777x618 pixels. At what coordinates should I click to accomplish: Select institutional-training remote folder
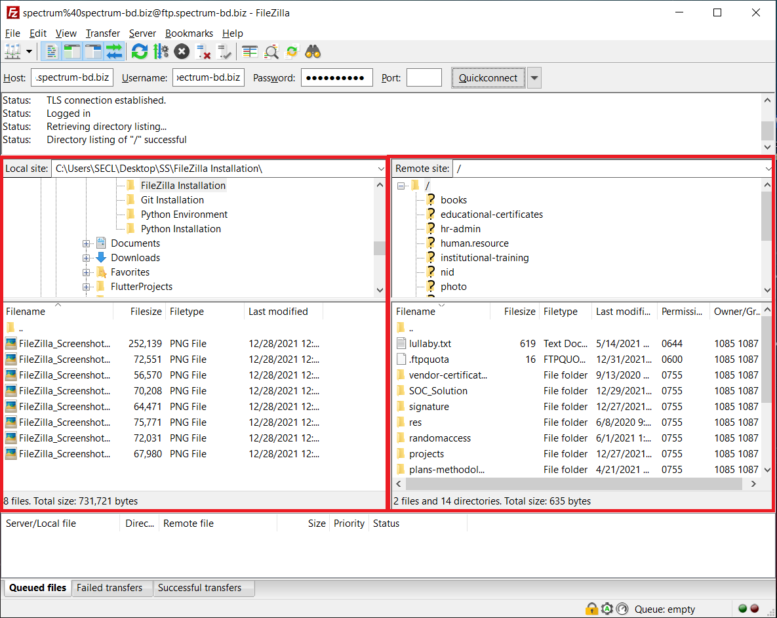pos(485,258)
